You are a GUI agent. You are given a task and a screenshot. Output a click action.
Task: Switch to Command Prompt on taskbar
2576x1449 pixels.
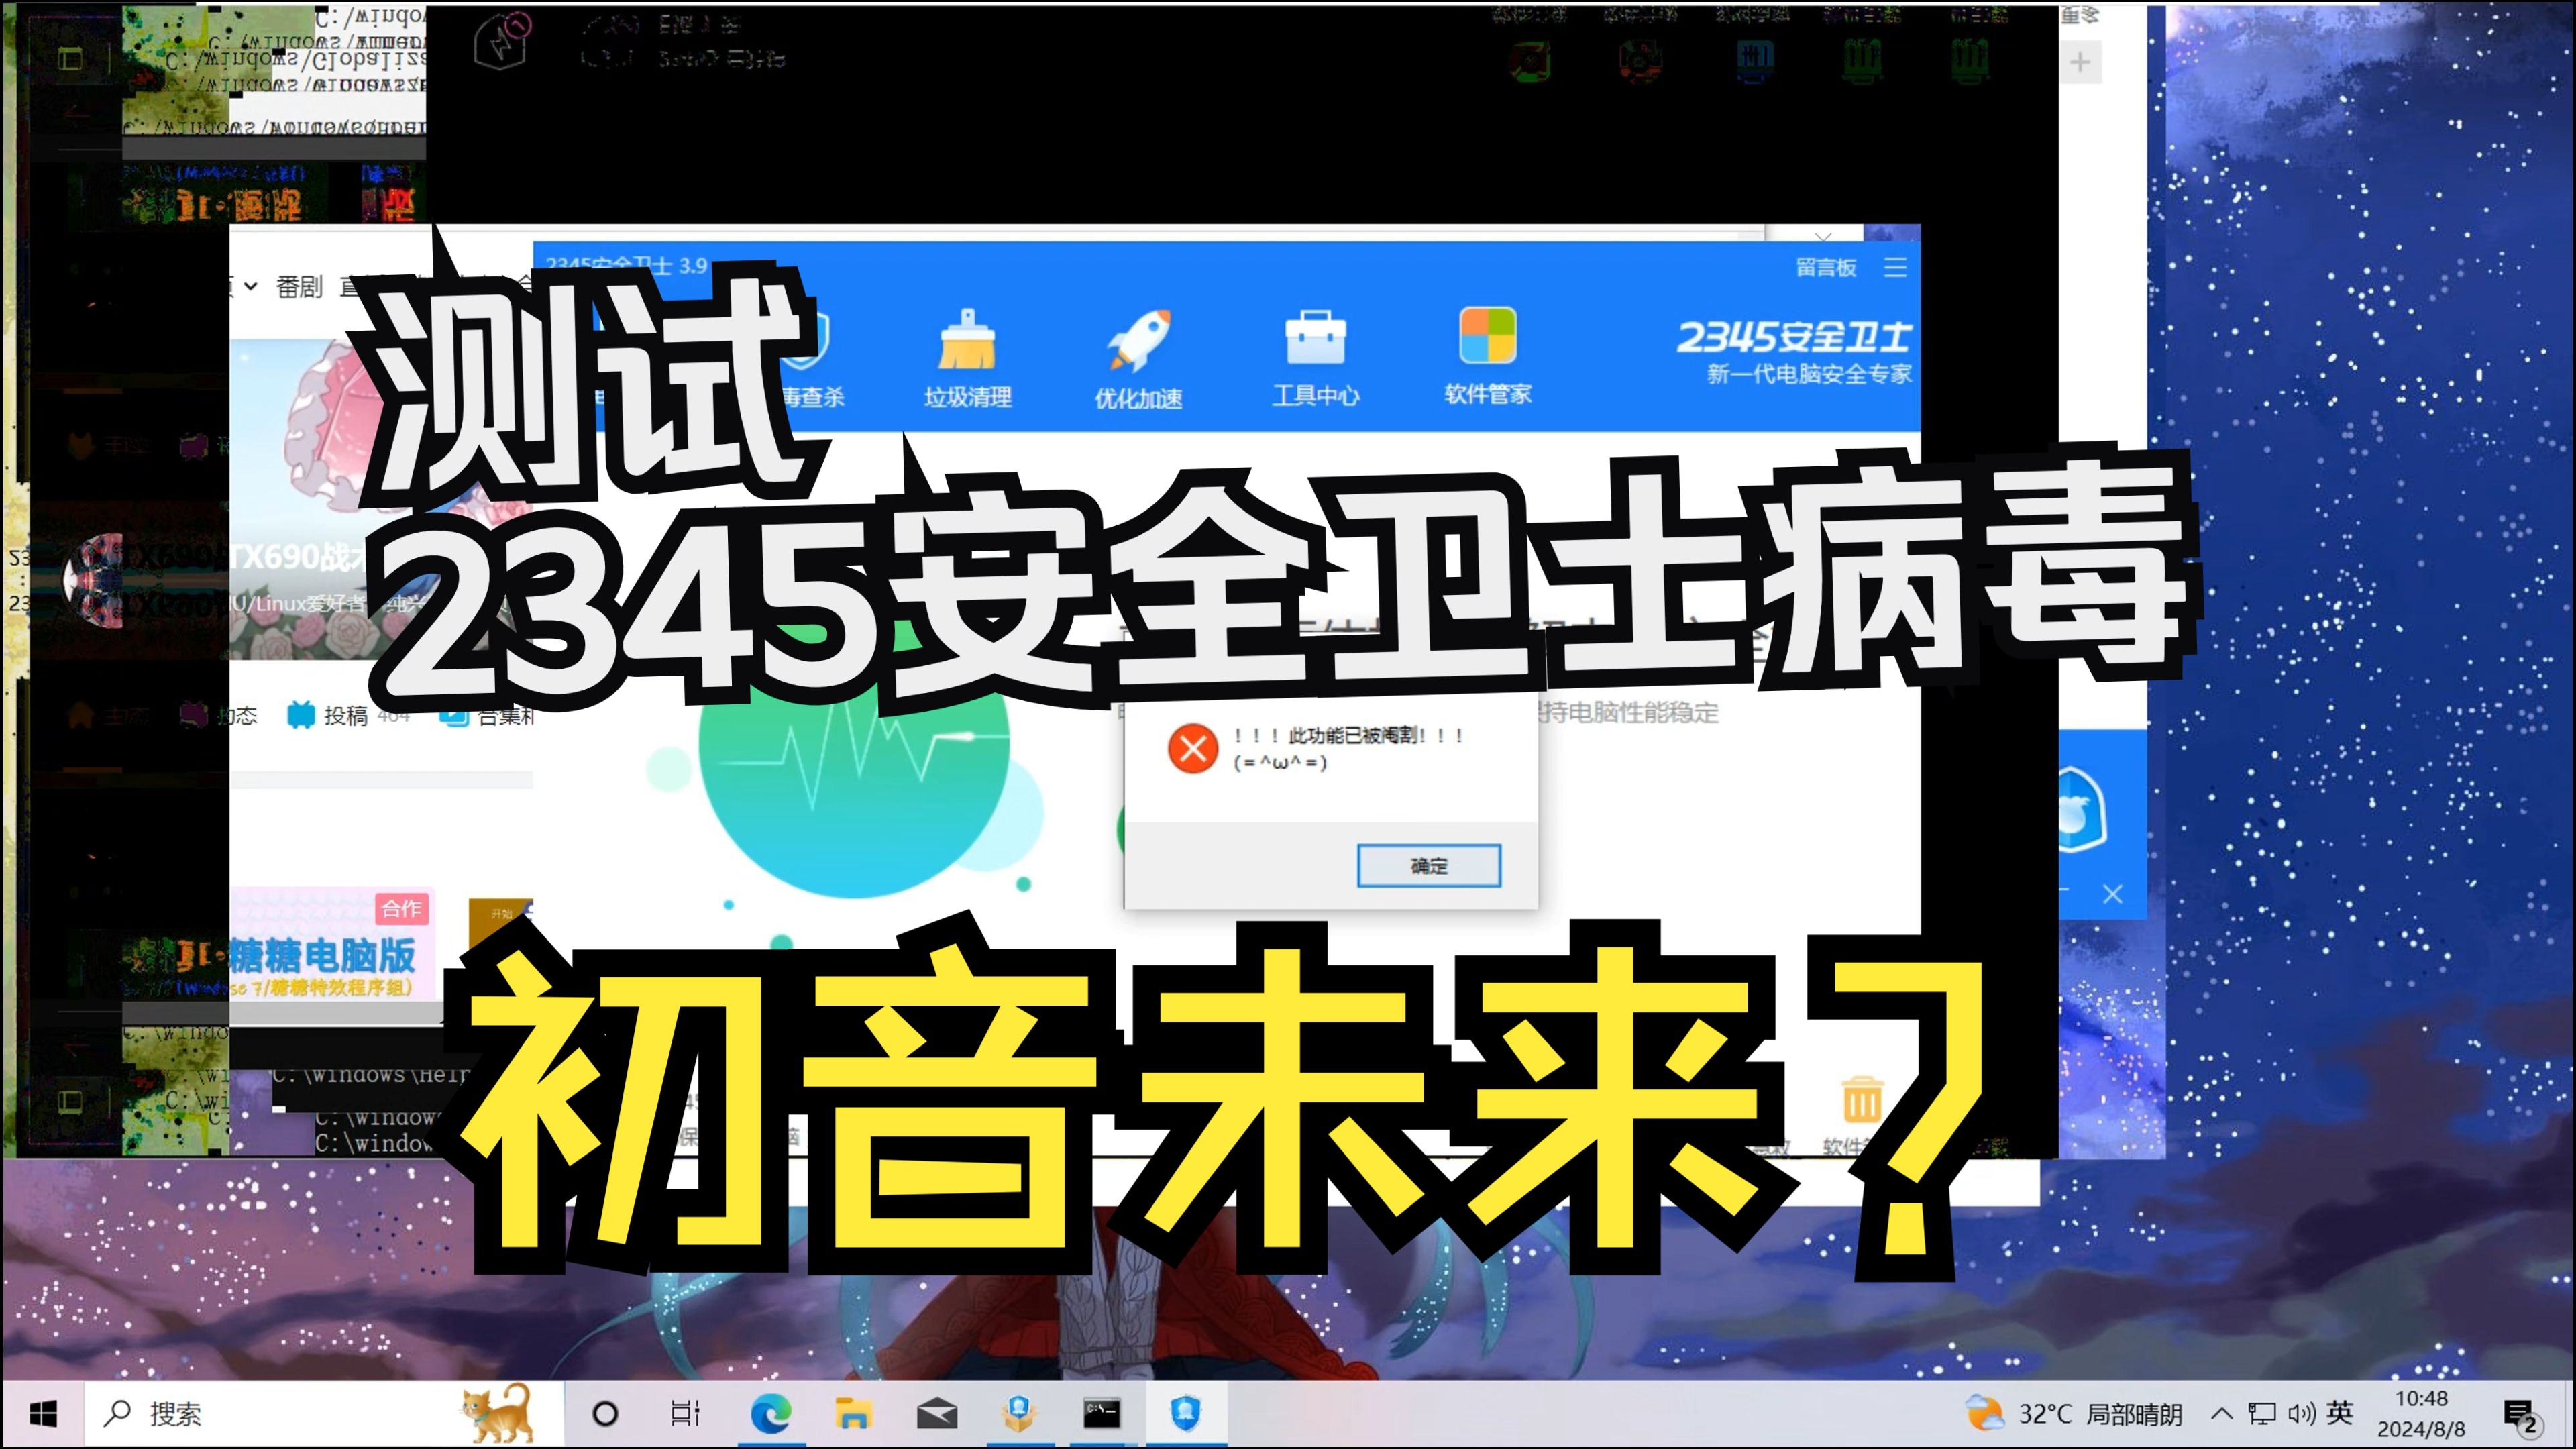pyautogui.click(x=1102, y=1413)
